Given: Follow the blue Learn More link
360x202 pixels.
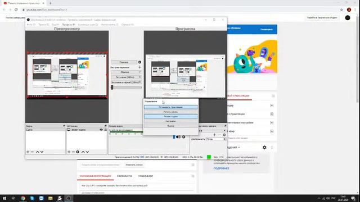Looking at the screenshot, I should (221, 168).
